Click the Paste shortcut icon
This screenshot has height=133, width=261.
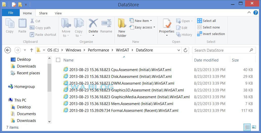32,35
